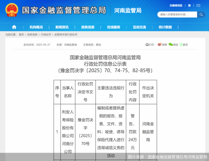Screen dimensions: 209x161
Task: Switch to traditional Chinese 繁
Action: tap(189, 6)
